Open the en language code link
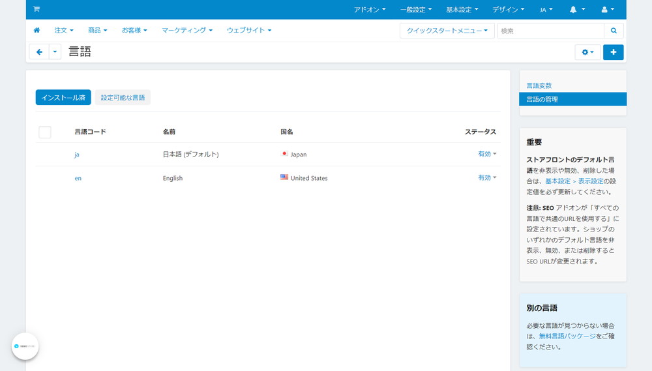The height and width of the screenshot is (371, 652). click(x=78, y=178)
